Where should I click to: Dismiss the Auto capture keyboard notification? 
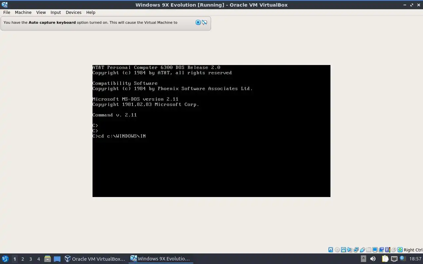pos(198,22)
